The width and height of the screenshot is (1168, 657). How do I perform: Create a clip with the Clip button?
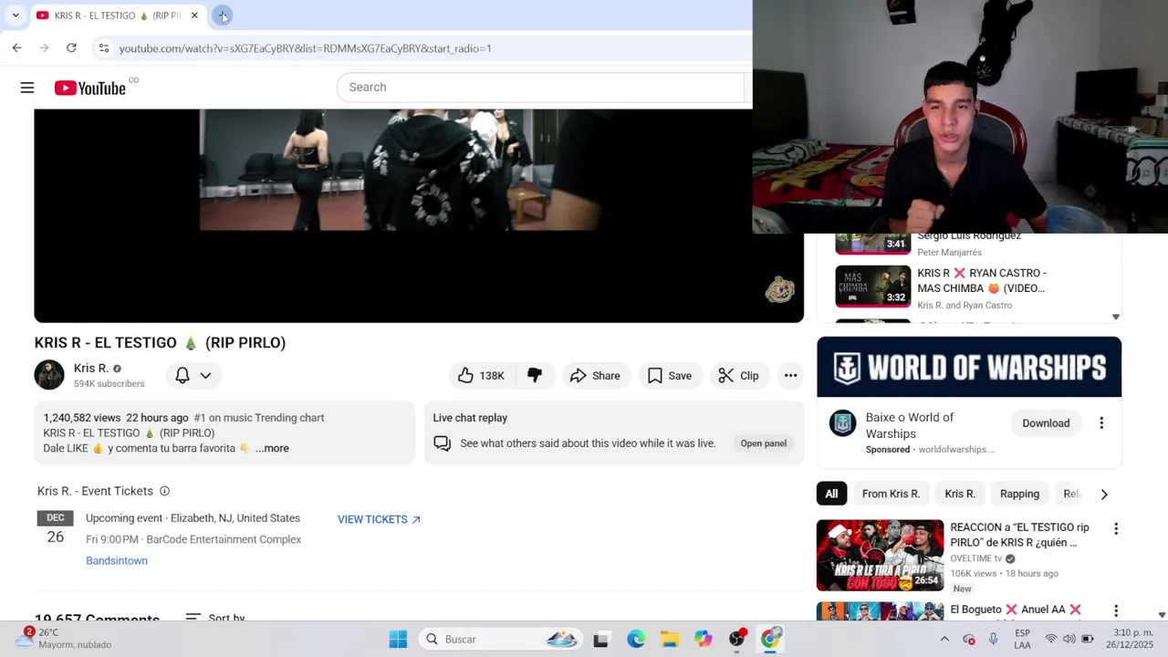(738, 375)
